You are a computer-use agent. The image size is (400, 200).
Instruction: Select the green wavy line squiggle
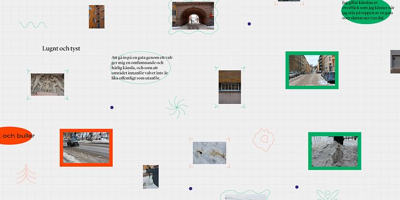click(33, 25)
